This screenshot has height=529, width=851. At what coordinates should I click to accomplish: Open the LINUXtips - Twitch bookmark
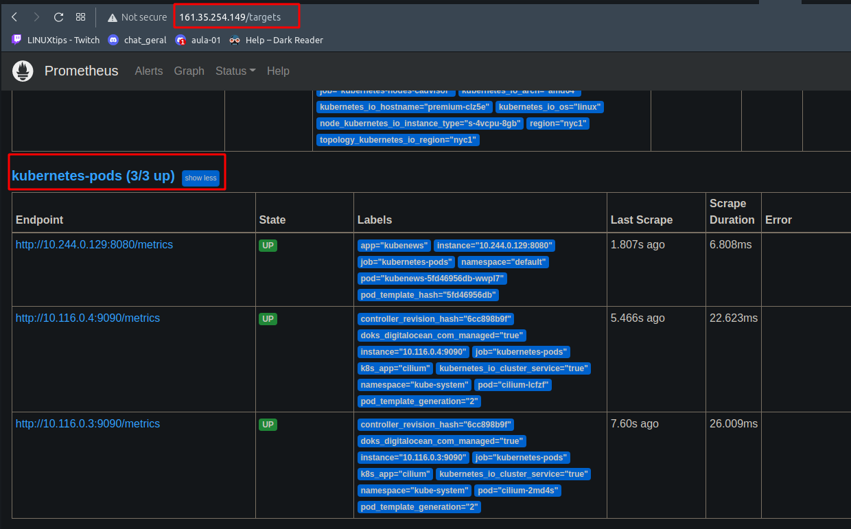(x=56, y=40)
